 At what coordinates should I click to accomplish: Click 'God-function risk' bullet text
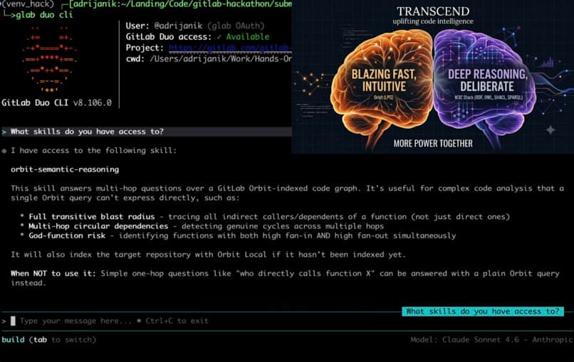tap(67, 235)
